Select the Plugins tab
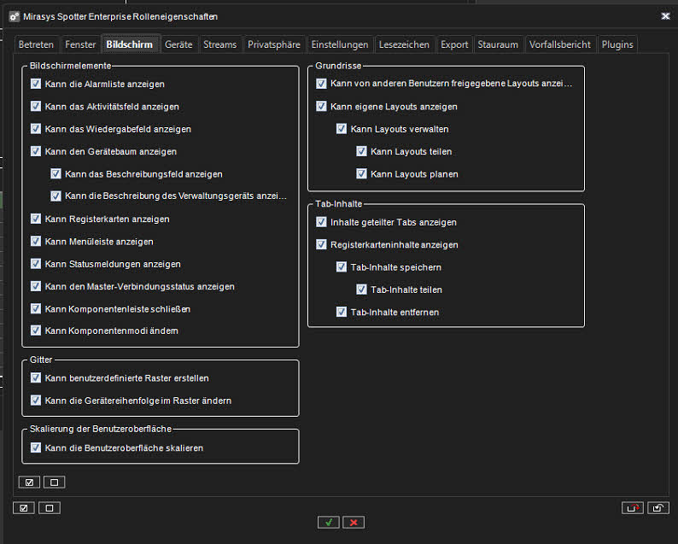Image resolution: width=678 pixels, height=544 pixels. pyautogui.click(x=617, y=44)
